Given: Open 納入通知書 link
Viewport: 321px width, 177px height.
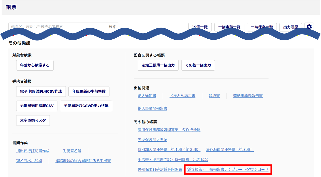Looking at the screenshot, I should click(x=147, y=96).
